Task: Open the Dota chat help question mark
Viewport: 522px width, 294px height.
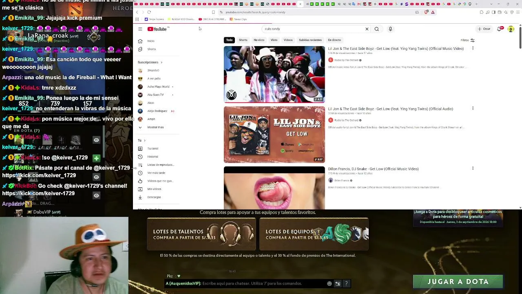Action: click(346, 283)
